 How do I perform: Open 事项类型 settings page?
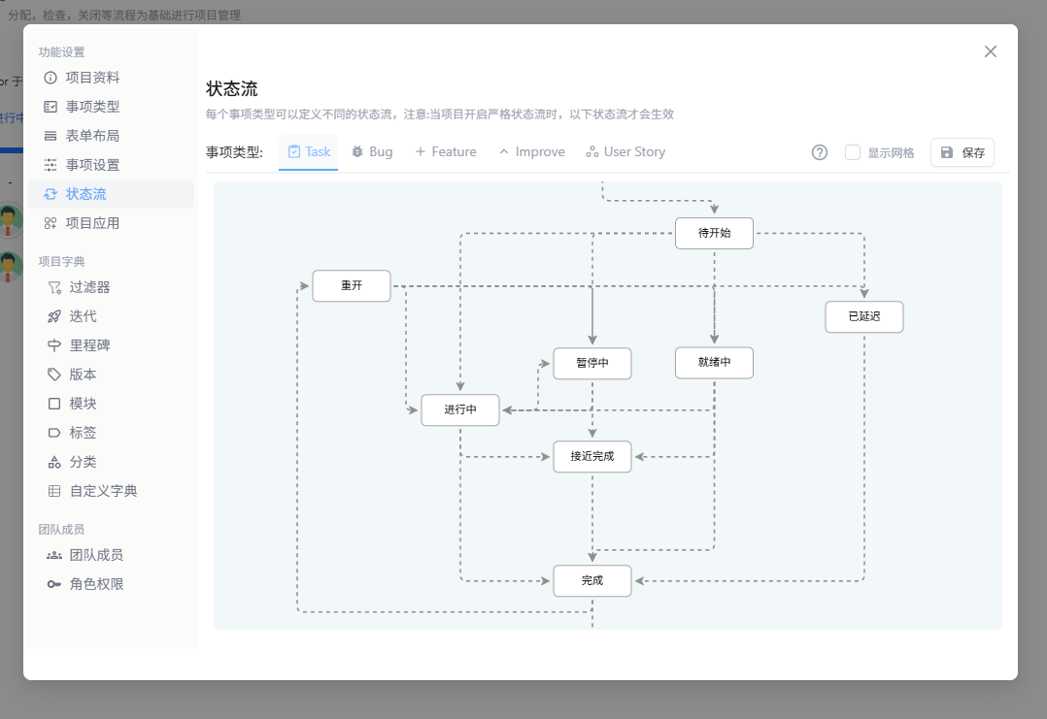point(111,107)
